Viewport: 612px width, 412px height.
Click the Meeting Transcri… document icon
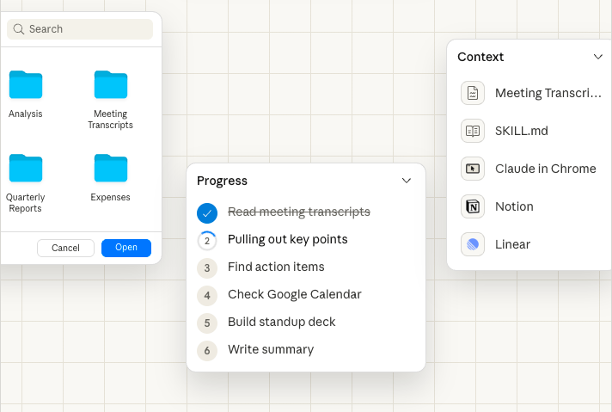pos(473,93)
